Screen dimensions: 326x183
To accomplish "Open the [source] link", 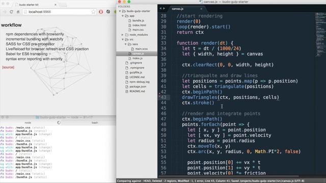I will coord(8,67).
